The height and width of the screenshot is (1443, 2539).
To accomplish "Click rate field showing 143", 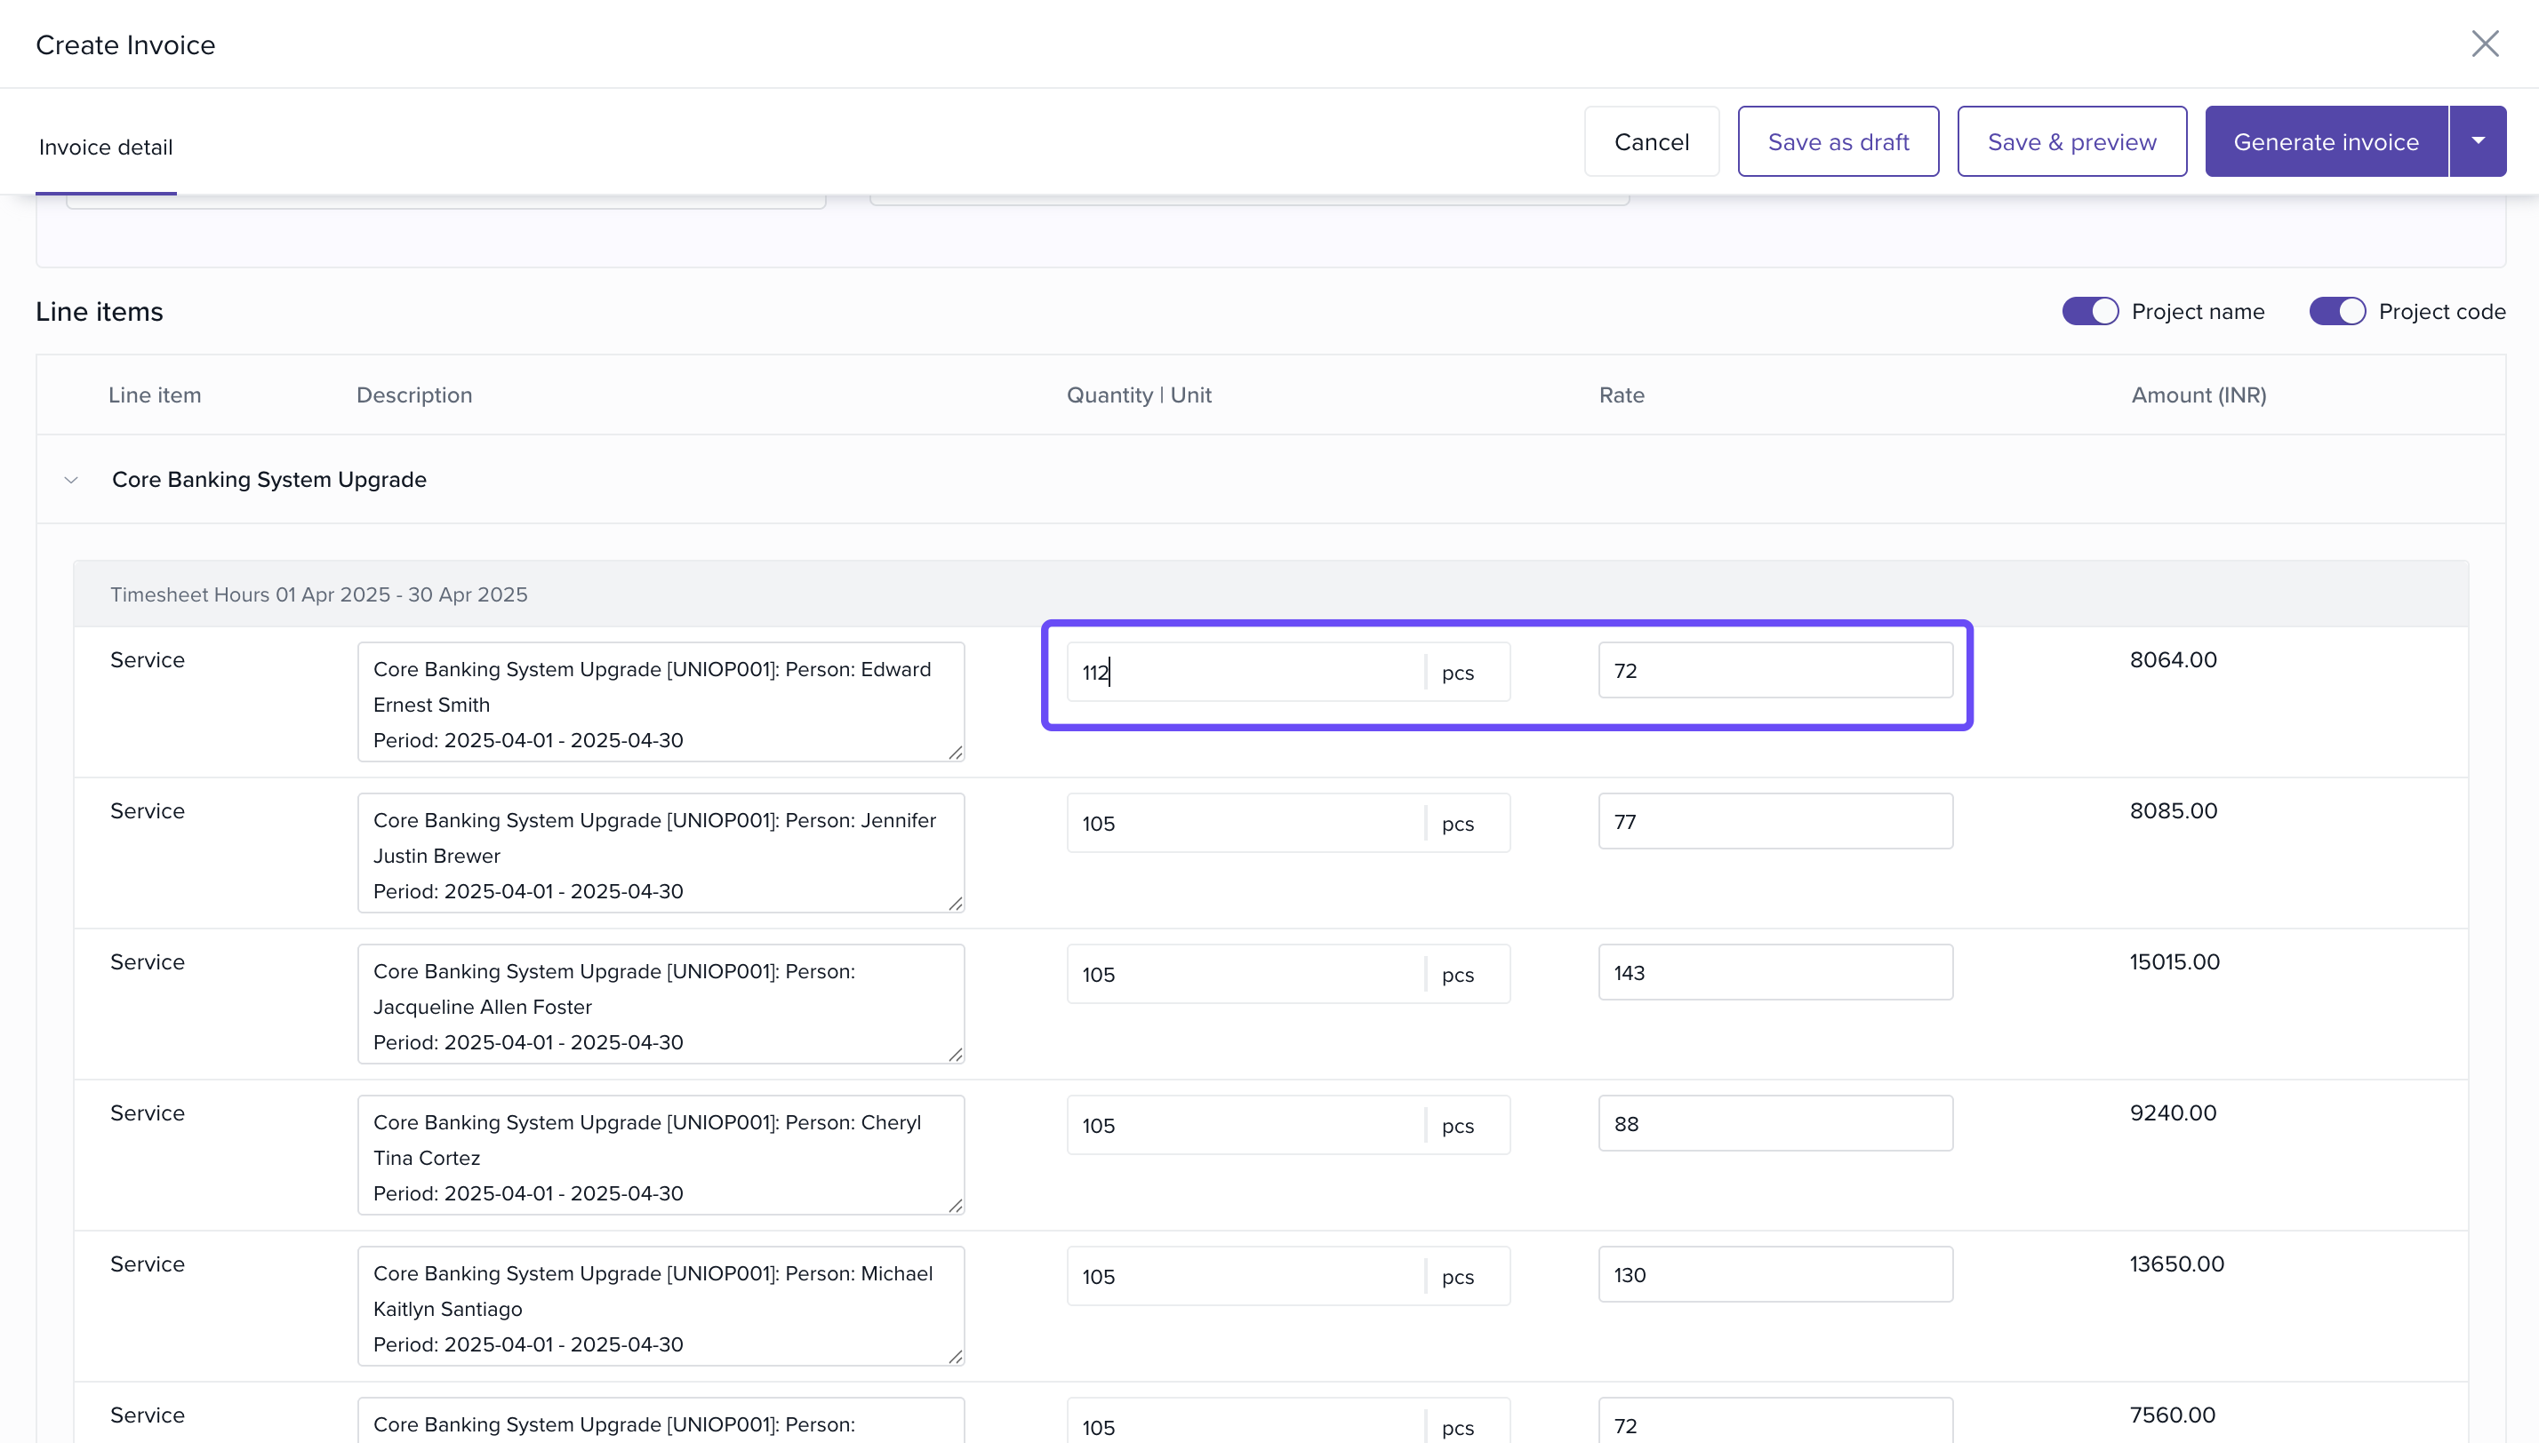I will (x=1774, y=973).
